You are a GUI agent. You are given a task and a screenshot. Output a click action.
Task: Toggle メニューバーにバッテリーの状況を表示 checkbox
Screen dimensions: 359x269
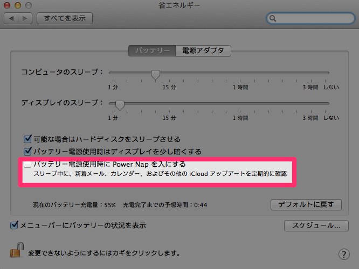14,225
